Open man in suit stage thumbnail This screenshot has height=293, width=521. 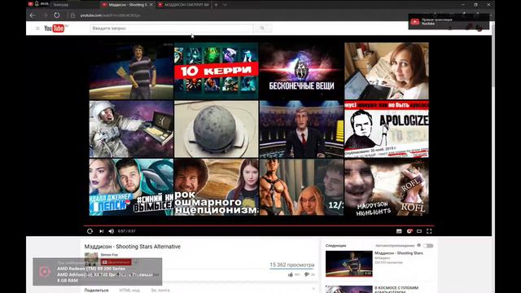(x=301, y=129)
